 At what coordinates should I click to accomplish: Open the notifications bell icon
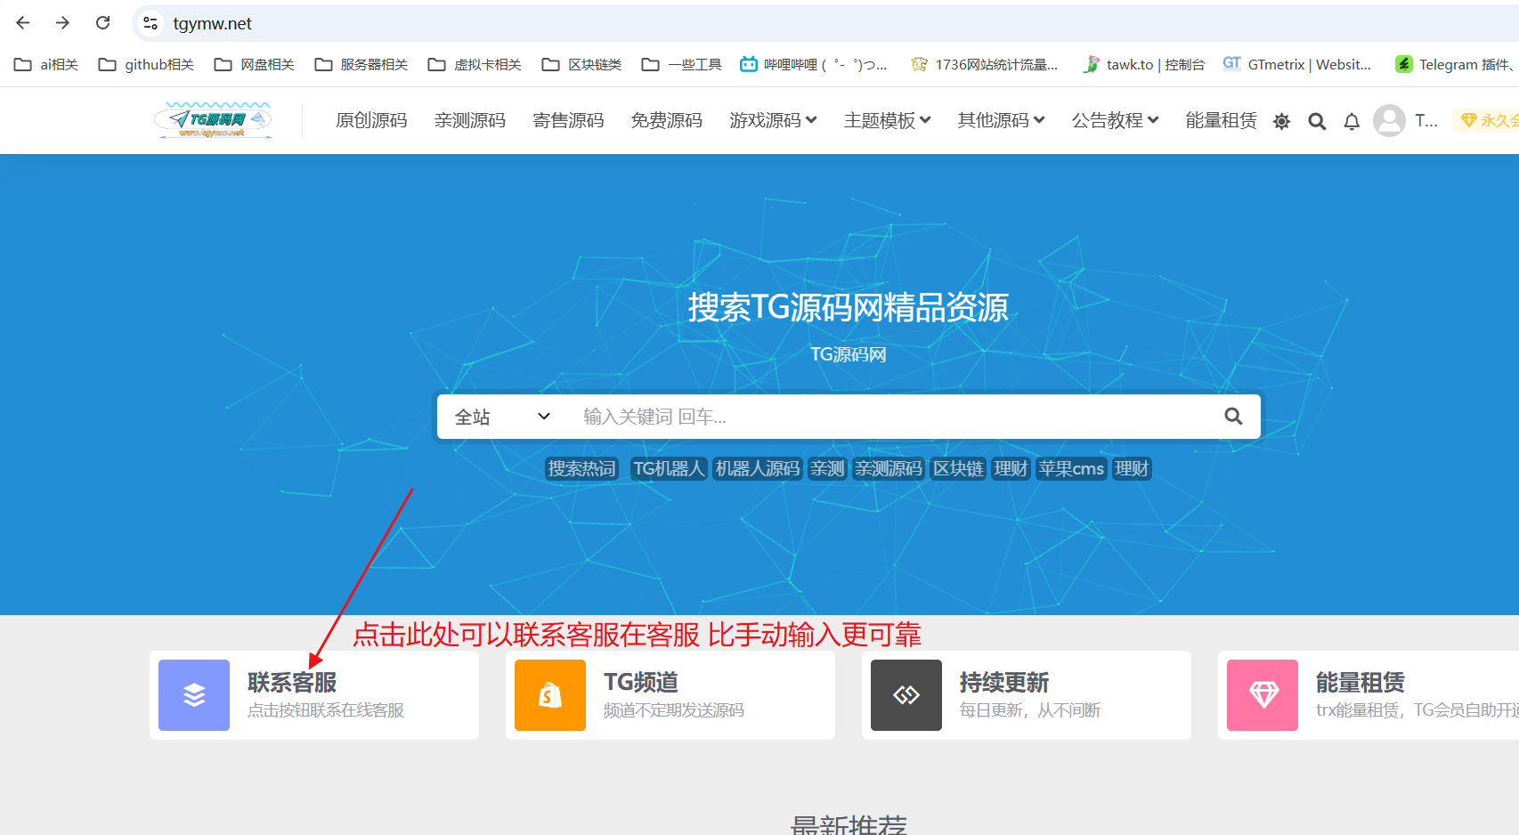tap(1352, 121)
